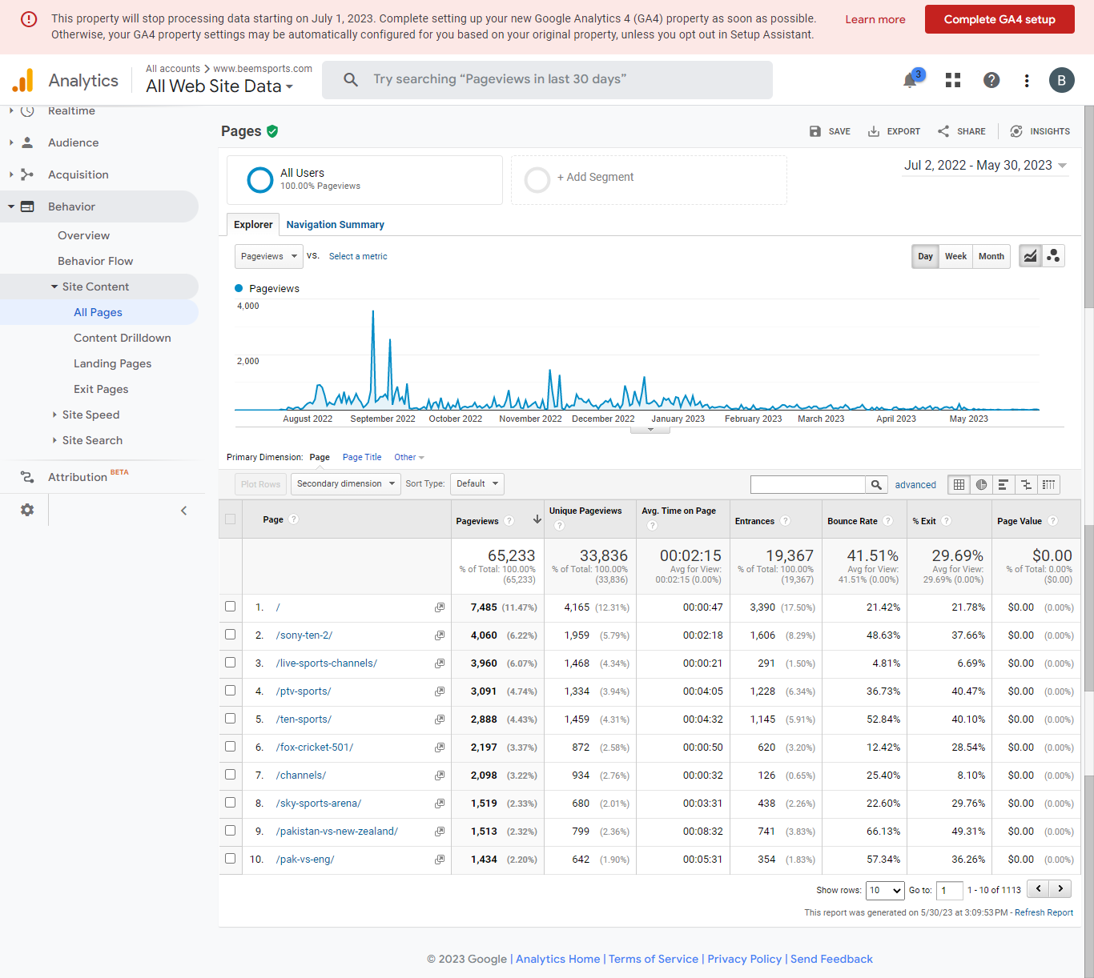The image size is (1094, 978).
Task: Open Landing Pages in sidebar
Action: point(112,363)
